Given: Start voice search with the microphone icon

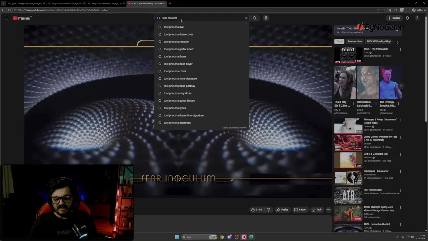Looking at the screenshot, I should 266,18.
